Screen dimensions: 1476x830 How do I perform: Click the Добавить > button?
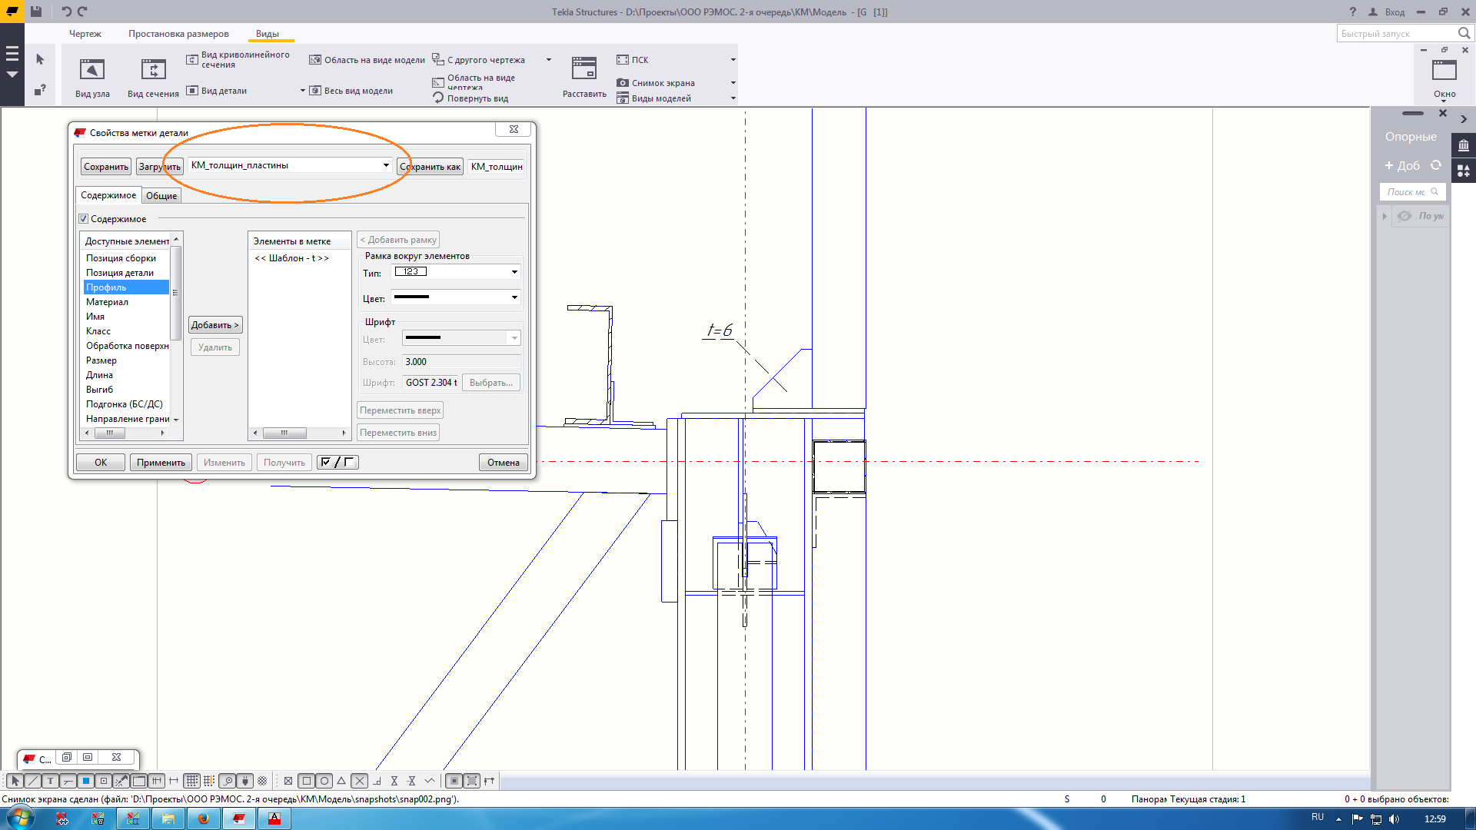pyautogui.click(x=215, y=325)
